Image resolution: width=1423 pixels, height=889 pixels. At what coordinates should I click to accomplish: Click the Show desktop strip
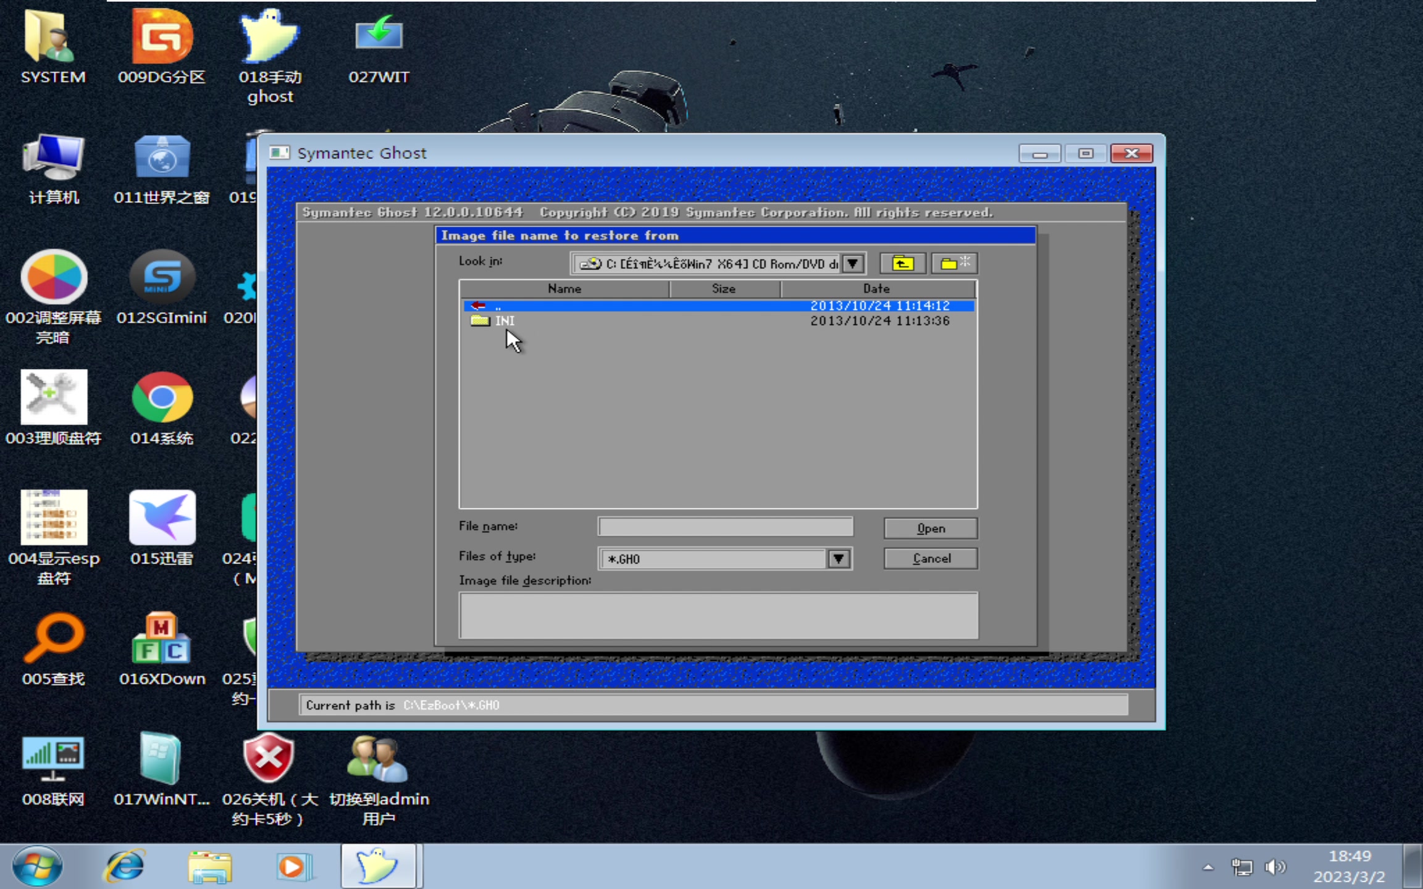(x=1413, y=866)
